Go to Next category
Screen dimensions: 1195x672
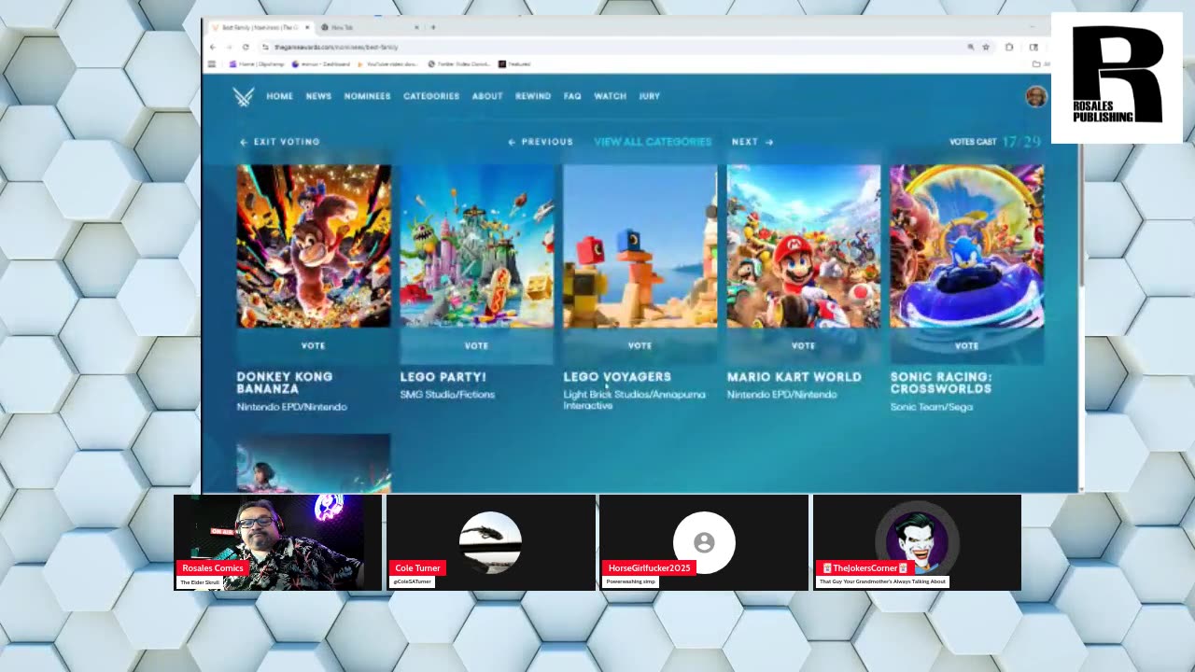[x=752, y=142]
